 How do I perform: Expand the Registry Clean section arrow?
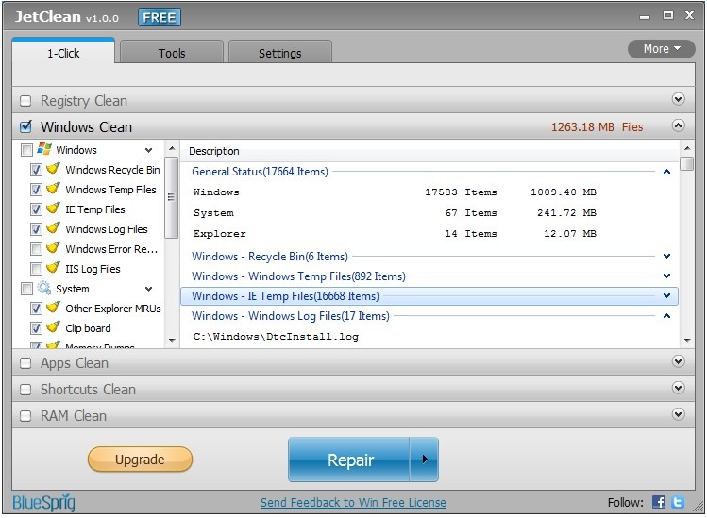point(678,99)
